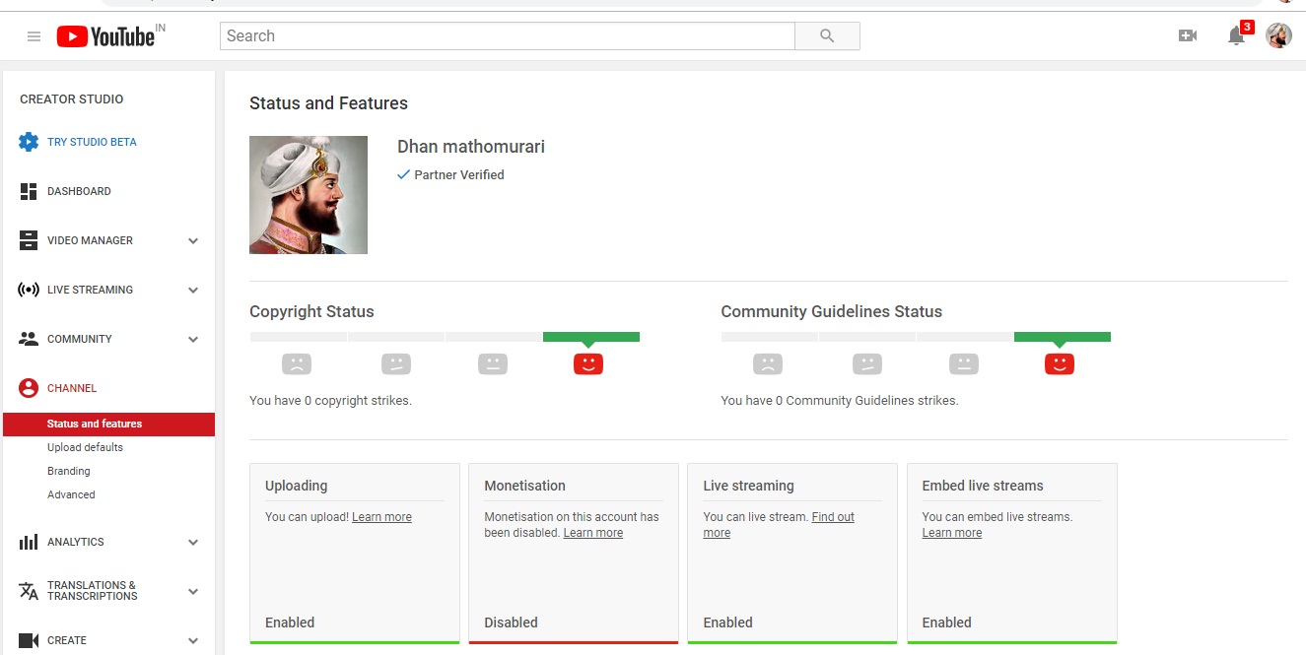Screen dimensions: 1306x655
Task: Expand the Community section
Action: [x=193, y=340]
